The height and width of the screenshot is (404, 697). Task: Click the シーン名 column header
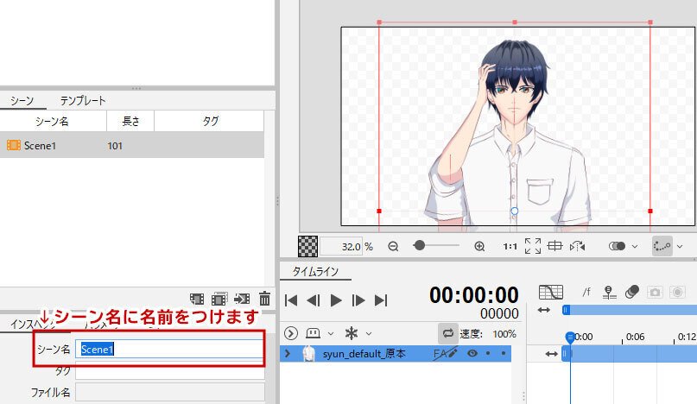(x=53, y=121)
